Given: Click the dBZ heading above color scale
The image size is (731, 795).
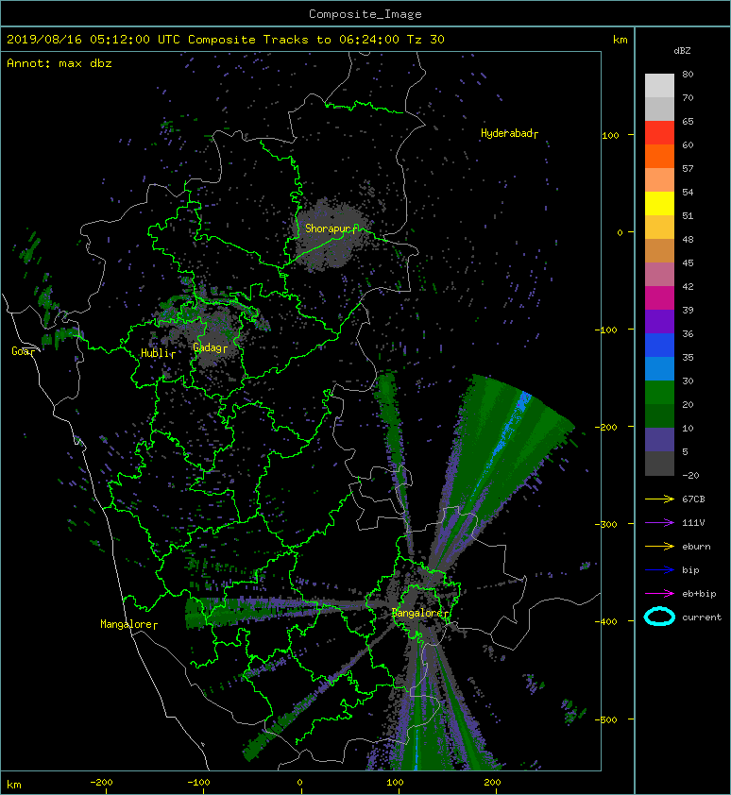Looking at the screenshot, I should pos(682,51).
